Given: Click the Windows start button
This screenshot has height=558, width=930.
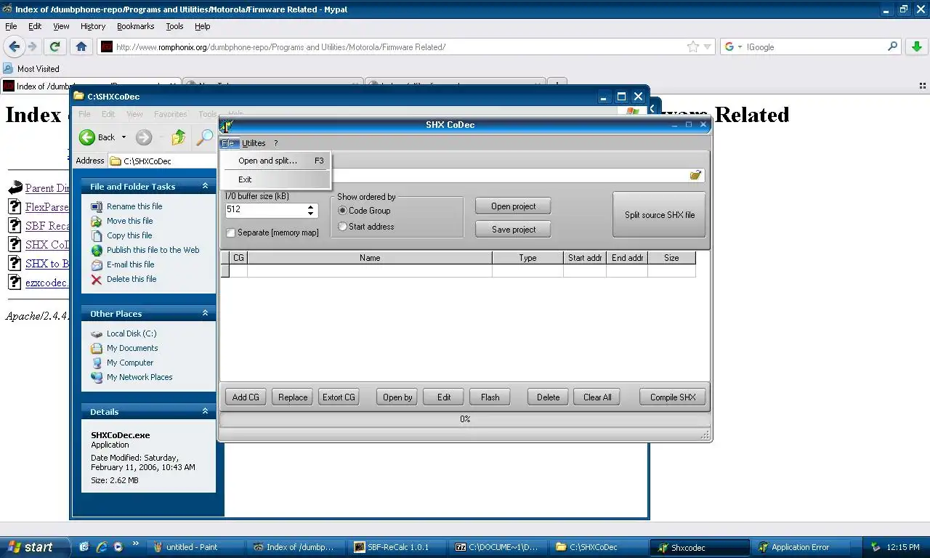Looking at the screenshot, I should click(35, 547).
